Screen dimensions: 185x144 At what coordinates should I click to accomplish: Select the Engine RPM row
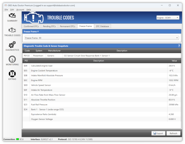102,80
